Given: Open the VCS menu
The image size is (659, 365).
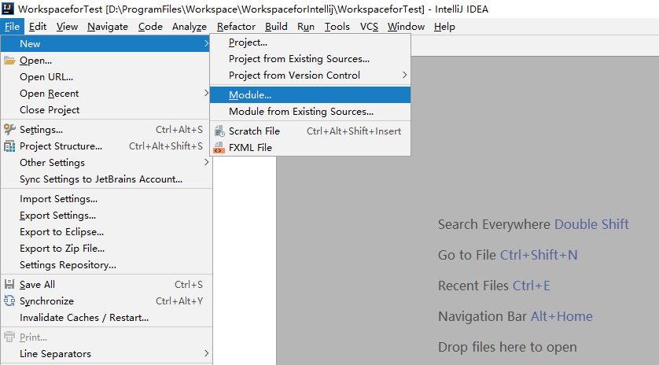Looking at the screenshot, I should pyautogui.click(x=369, y=27).
